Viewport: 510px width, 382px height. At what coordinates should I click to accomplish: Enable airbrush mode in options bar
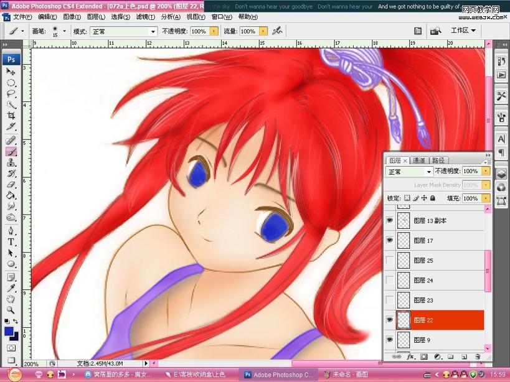click(x=277, y=30)
